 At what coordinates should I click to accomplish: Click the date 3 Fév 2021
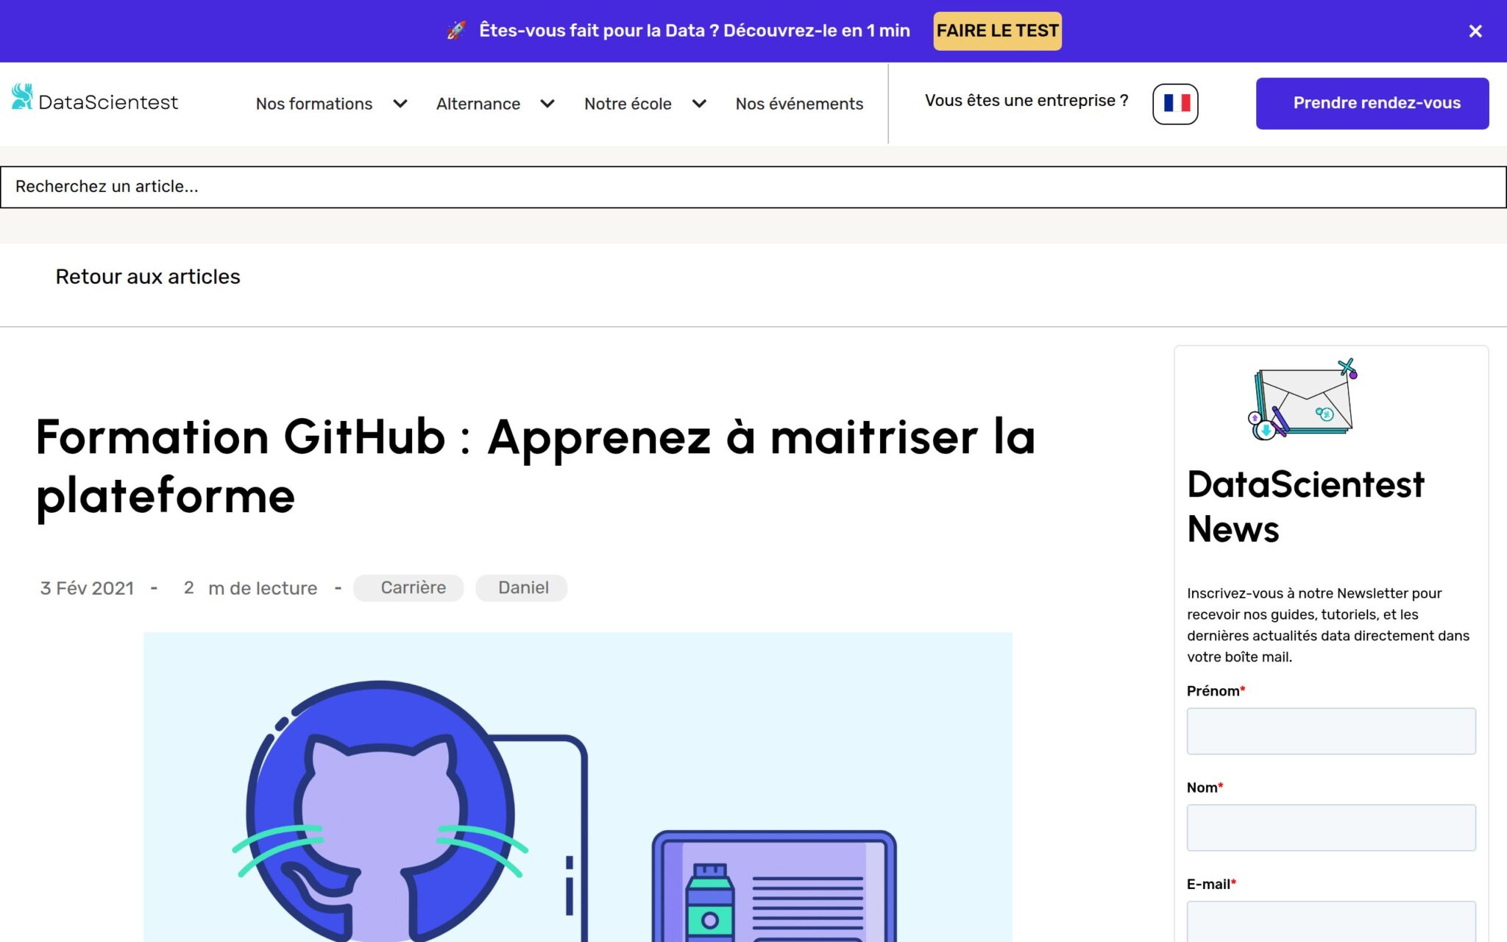click(x=87, y=588)
